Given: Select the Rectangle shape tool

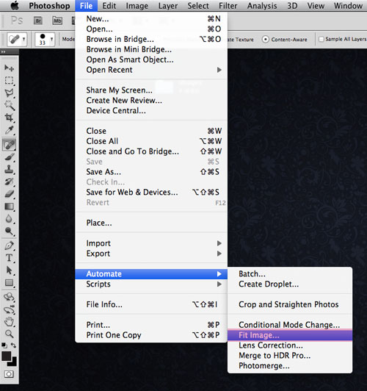Looking at the screenshot, I should coord(10,283).
